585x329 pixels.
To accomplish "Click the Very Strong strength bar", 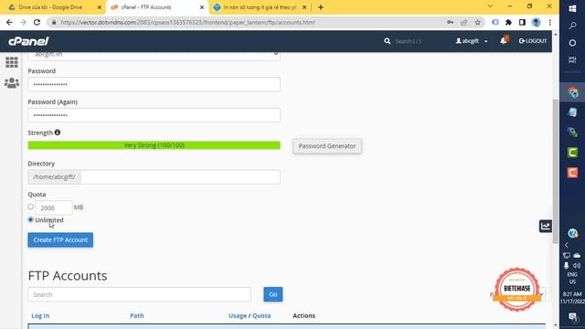I will (154, 145).
